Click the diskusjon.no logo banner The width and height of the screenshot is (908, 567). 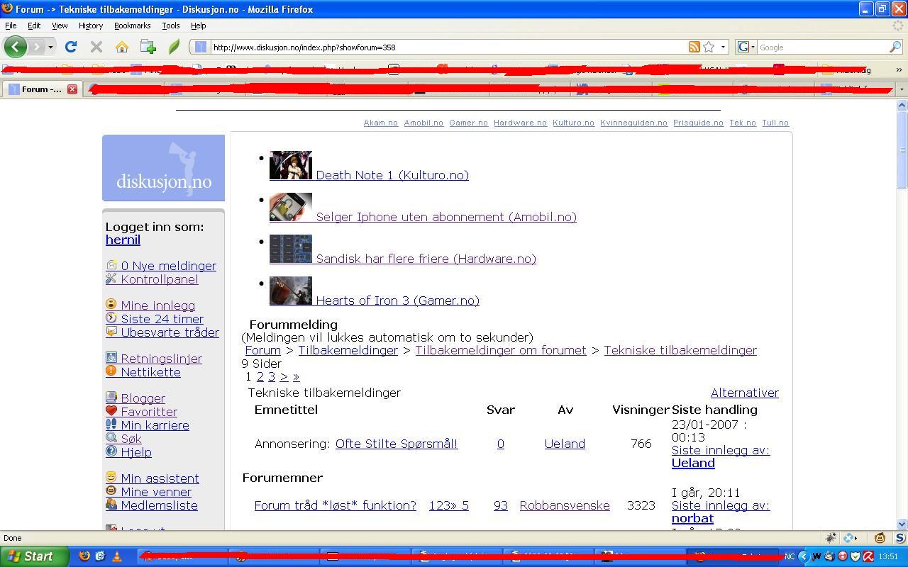tap(163, 168)
